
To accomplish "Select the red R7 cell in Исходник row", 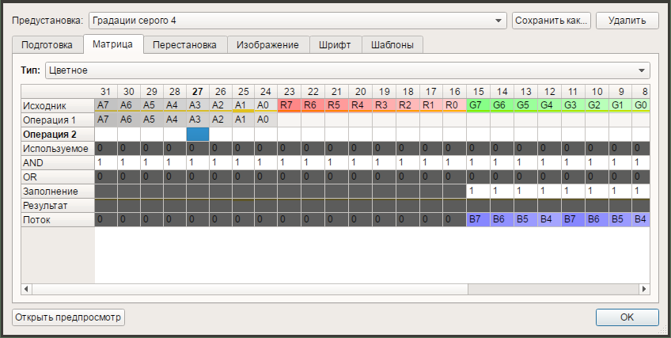I will click(290, 106).
